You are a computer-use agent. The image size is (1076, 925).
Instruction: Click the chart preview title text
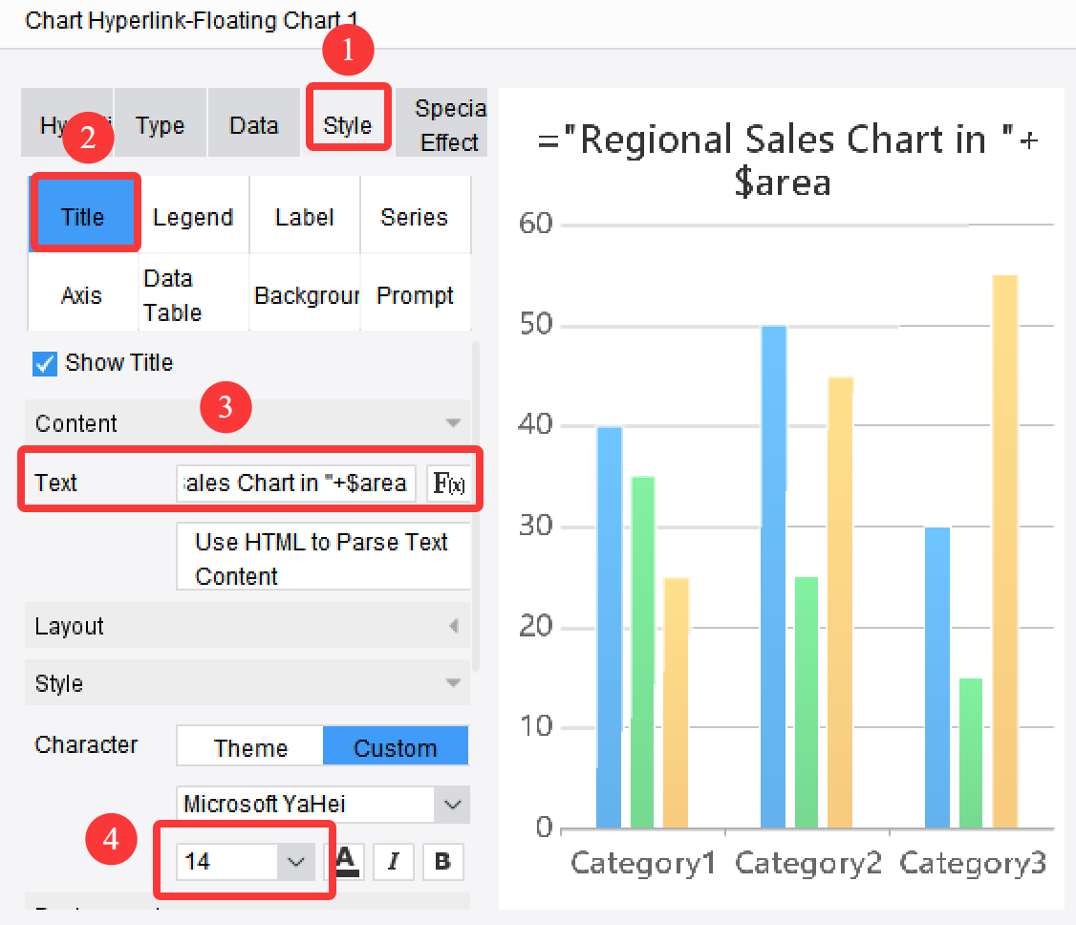tap(787, 160)
